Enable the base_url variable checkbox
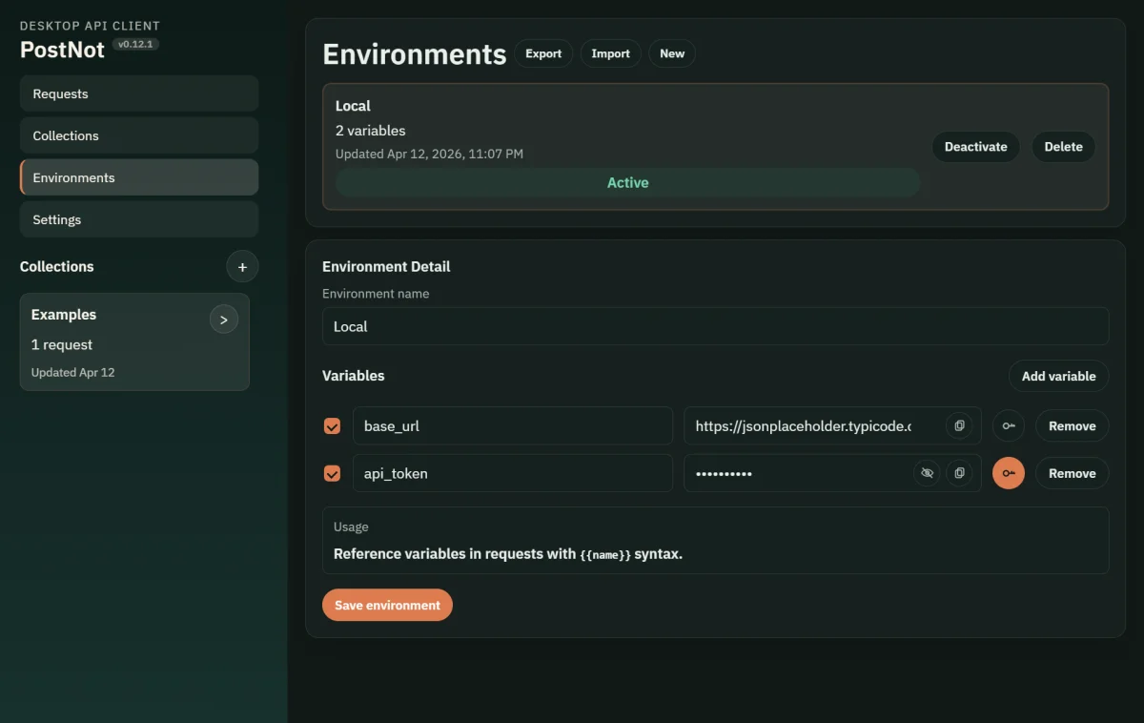 tap(332, 425)
